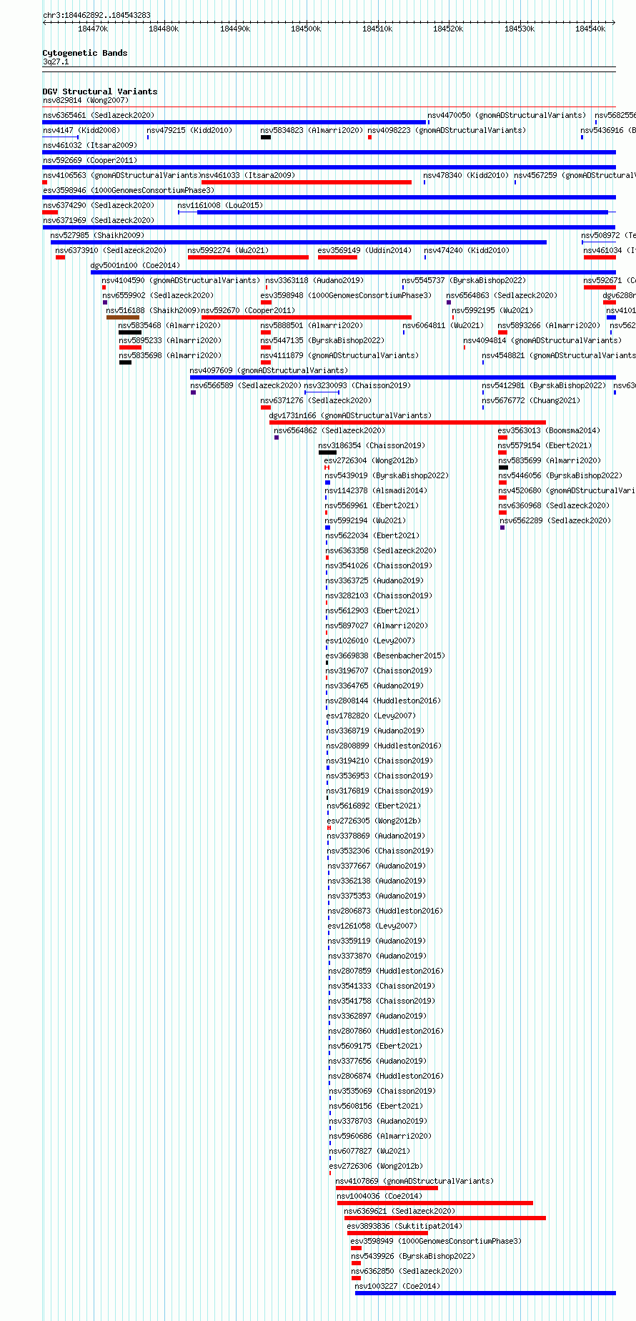Click the nsv592669 (Cooper2011) label
The width and height of the screenshot is (636, 1321).
click(90, 160)
